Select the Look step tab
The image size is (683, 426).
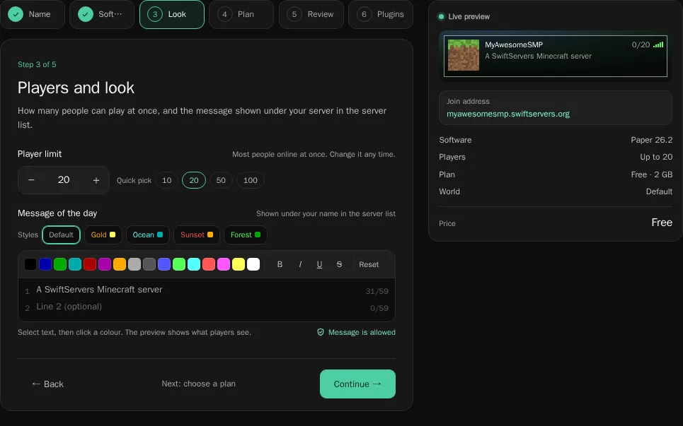(x=171, y=14)
